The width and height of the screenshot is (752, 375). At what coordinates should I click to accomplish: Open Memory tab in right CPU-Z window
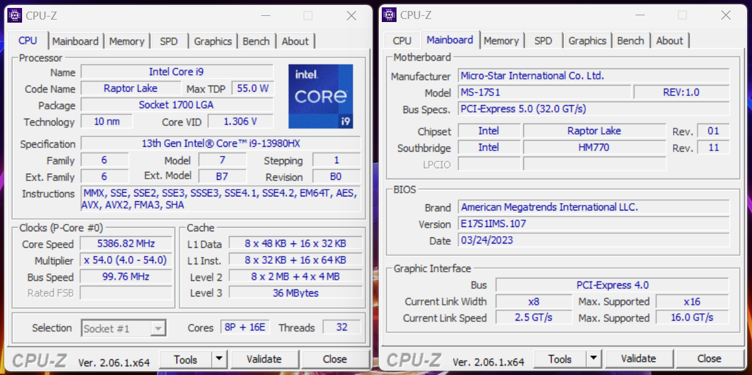[x=501, y=40]
